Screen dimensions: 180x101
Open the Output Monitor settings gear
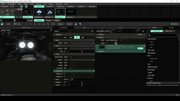pos(51,30)
